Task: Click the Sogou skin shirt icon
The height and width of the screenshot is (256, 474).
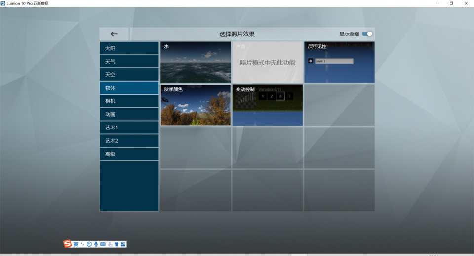Action: [117, 244]
